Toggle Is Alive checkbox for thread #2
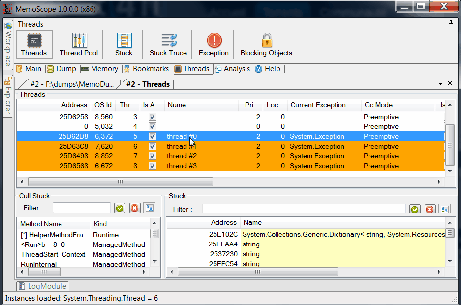The width and height of the screenshot is (461, 305). coord(153,156)
